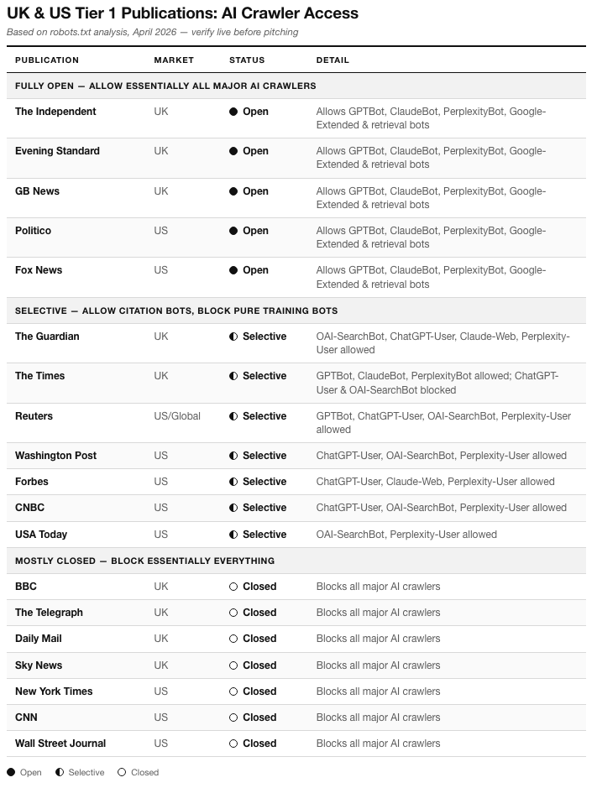Click the empty Closed circle for BBC
Viewport: 597px width, 788px height.
click(x=233, y=587)
